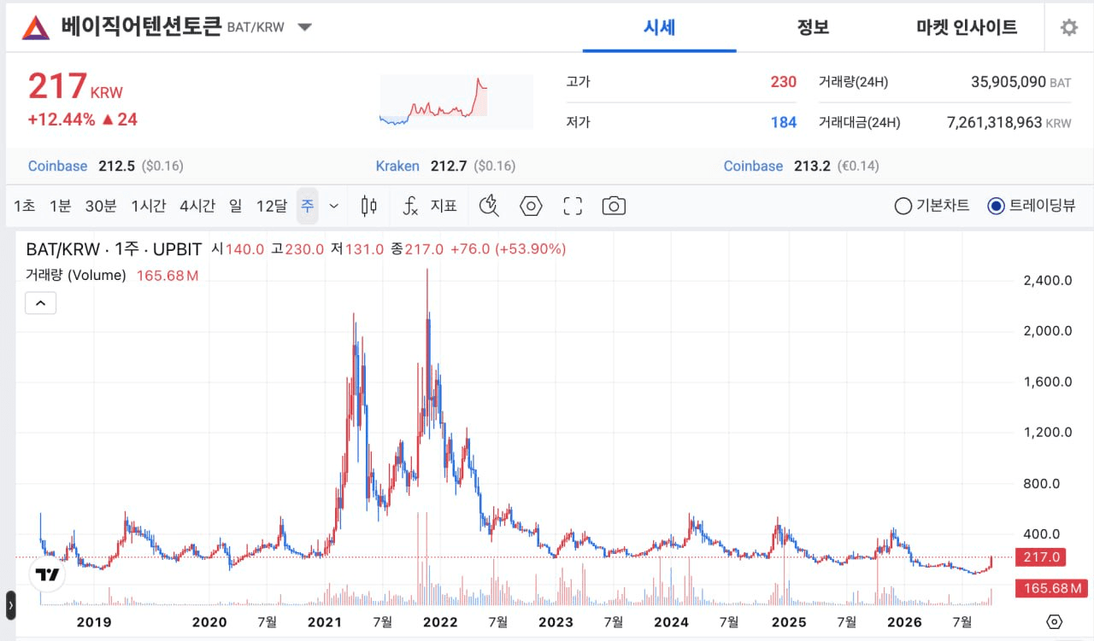Click the Kraken exchange price link

(x=445, y=166)
